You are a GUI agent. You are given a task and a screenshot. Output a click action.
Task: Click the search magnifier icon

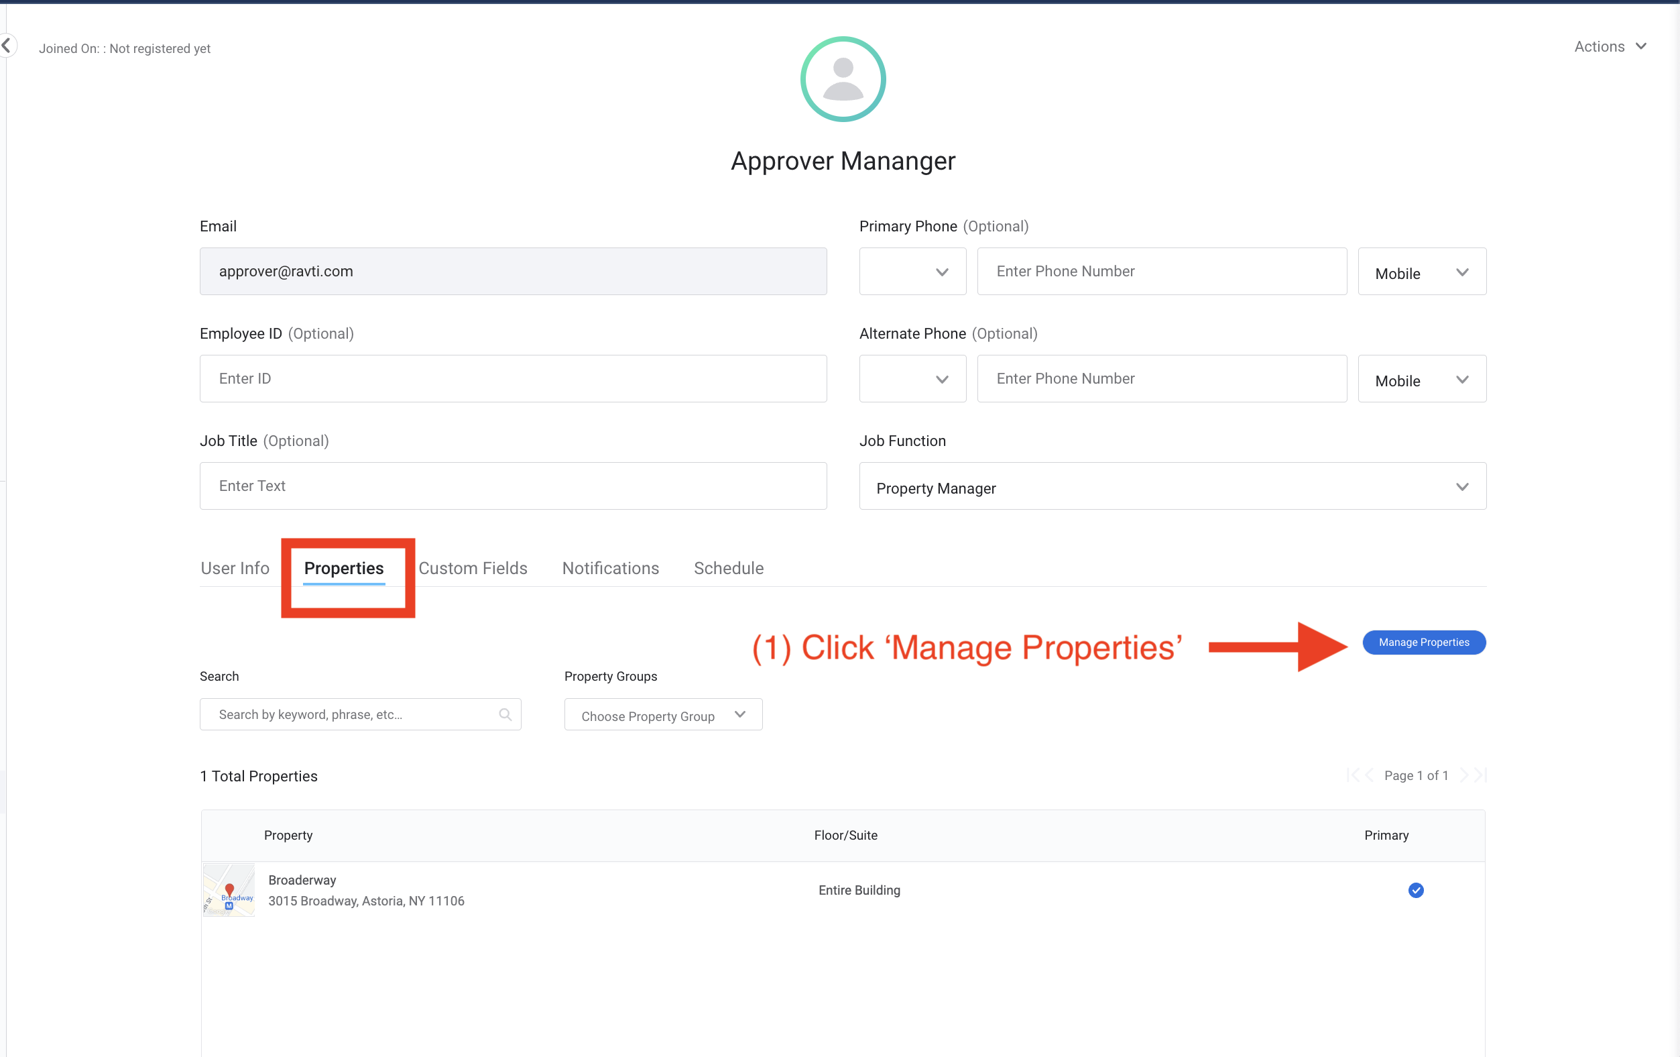(505, 714)
